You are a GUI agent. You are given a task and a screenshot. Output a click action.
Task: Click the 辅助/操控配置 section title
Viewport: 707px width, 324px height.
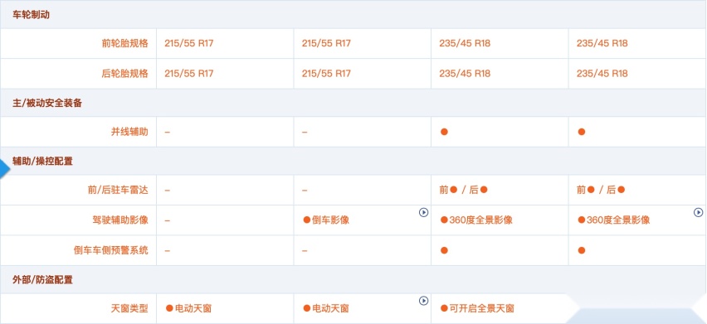(x=42, y=162)
